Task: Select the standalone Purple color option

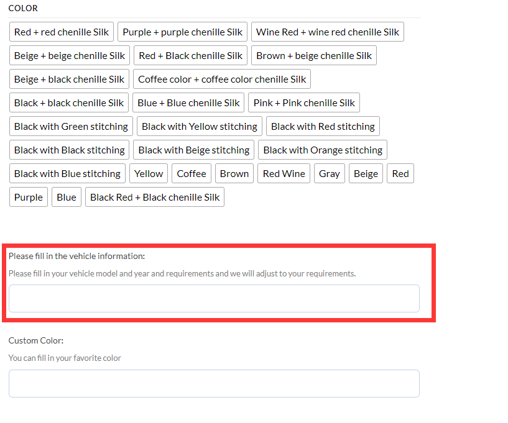Action: pos(29,198)
